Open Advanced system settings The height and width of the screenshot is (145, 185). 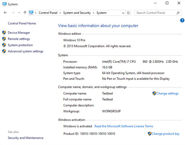tap(25, 51)
